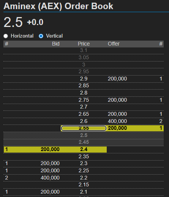The width and height of the screenshot is (169, 197).
Task: Click the 200,000 bid at price 2.4
Action: pyautogui.click(x=50, y=150)
